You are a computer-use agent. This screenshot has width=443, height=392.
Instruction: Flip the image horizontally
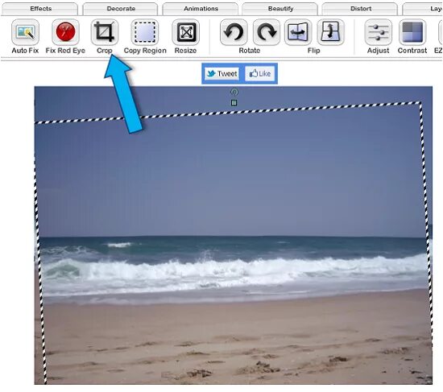pyautogui.click(x=298, y=32)
